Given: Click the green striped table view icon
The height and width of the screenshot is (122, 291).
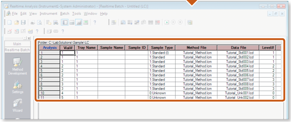Looking at the screenshot, I should click(x=85, y=23).
